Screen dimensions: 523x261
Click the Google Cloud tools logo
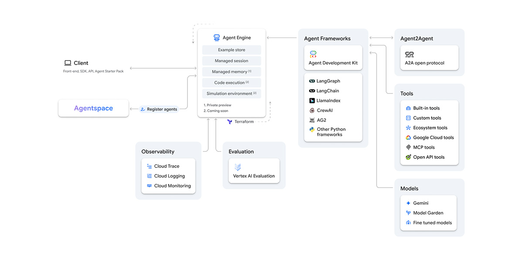[x=408, y=137]
